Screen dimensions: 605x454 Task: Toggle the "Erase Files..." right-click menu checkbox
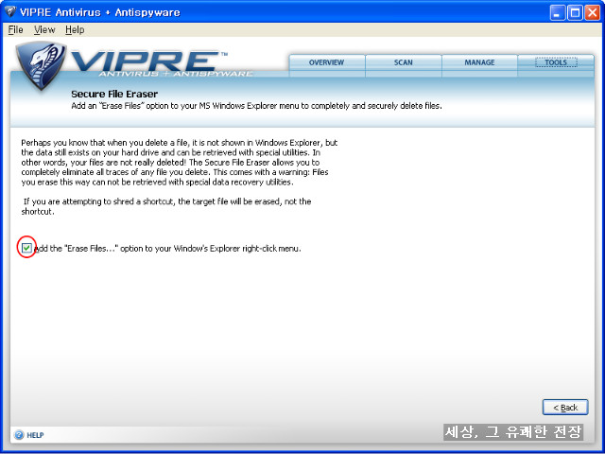coord(26,248)
